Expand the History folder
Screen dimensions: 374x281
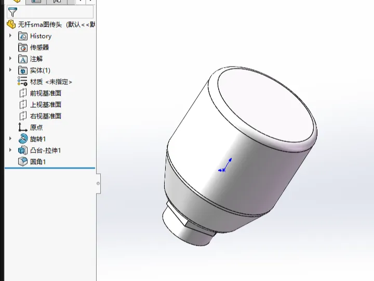(x=10, y=35)
